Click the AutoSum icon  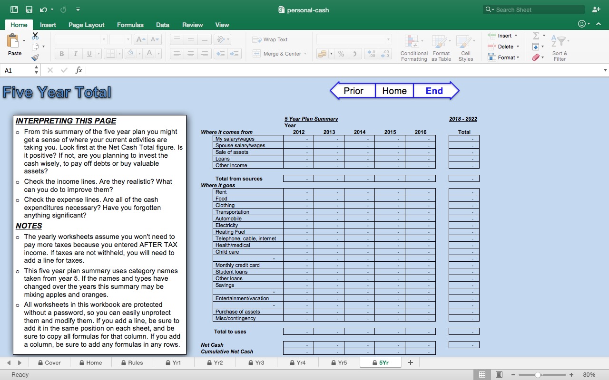[536, 35]
